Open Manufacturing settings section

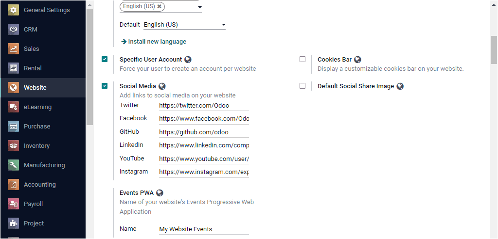click(43, 165)
